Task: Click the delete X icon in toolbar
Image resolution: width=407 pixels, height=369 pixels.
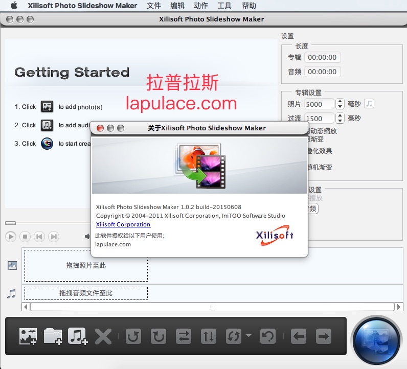Action: click(103, 337)
